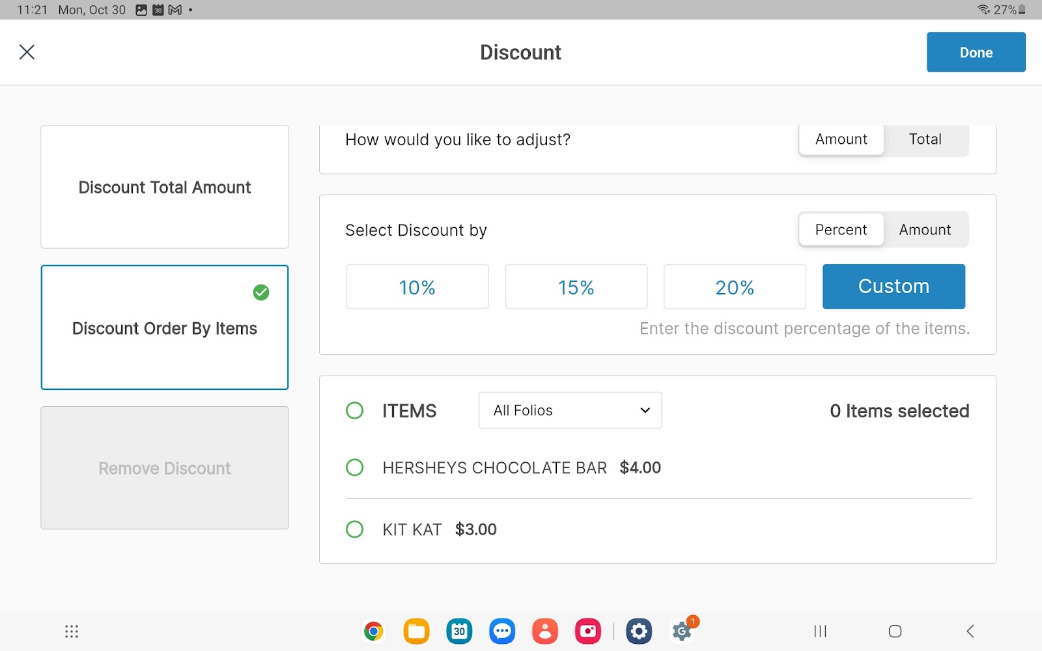Image resolution: width=1042 pixels, height=651 pixels.
Task: Launch the red Camera app
Action: [x=588, y=631]
